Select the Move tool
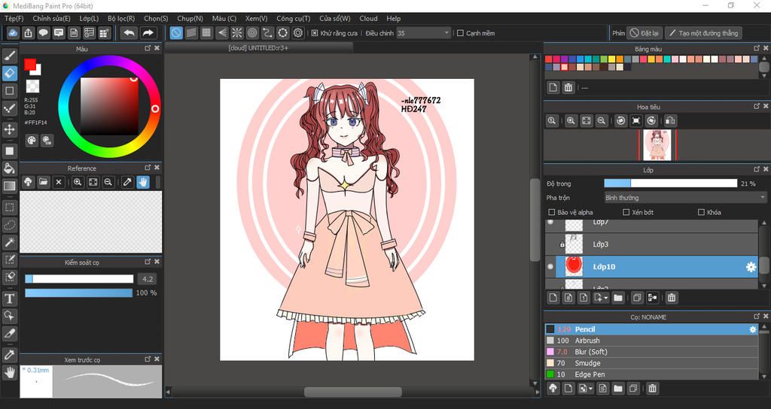The height and width of the screenshot is (409, 771). point(9,129)
